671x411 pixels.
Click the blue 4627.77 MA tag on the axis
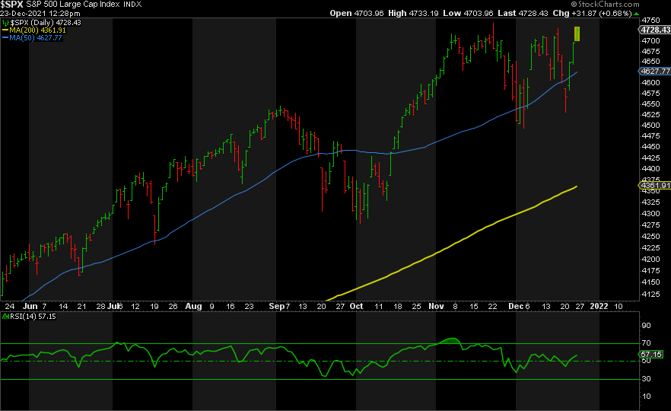tap(655, 72)
